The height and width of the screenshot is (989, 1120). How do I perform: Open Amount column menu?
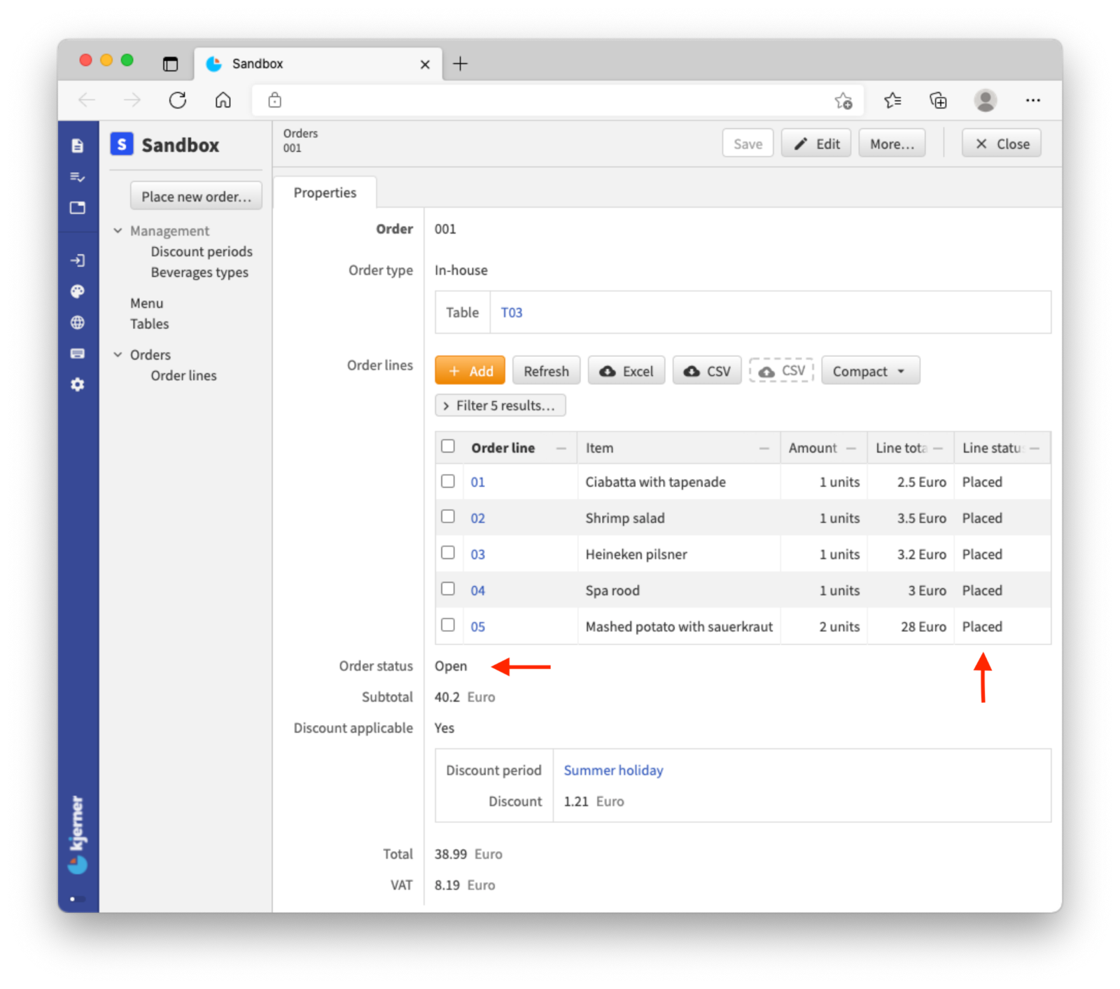click(x=851, y=448)
